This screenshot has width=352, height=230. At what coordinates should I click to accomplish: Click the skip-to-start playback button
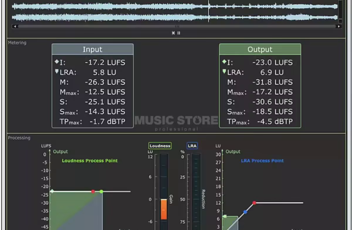[173, 33]
